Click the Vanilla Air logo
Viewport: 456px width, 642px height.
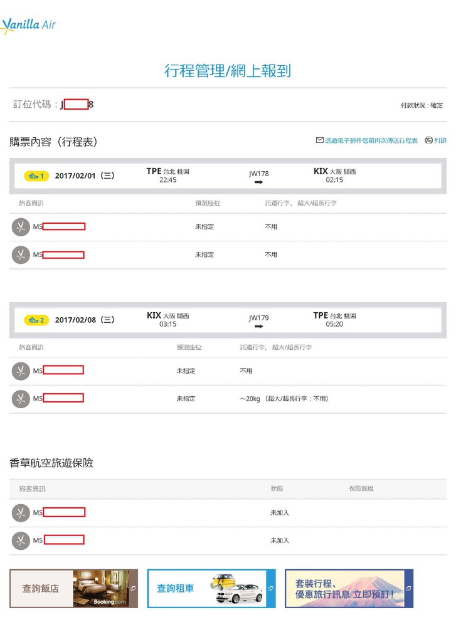pos(29,25)
